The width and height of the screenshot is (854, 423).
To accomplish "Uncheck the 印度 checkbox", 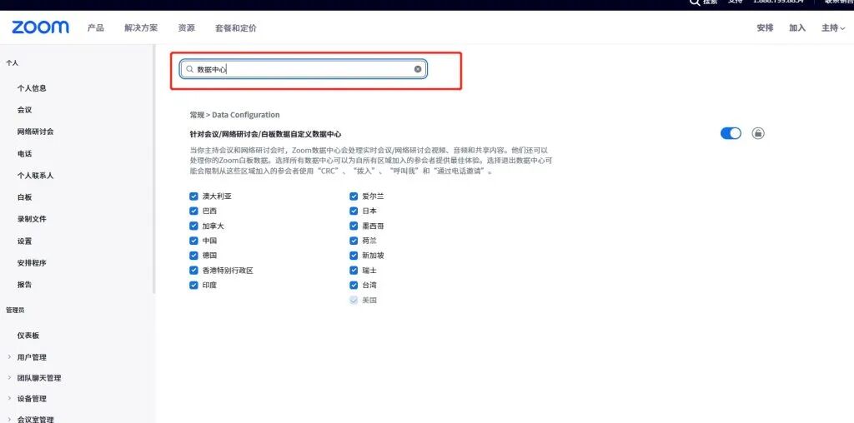I will 193,285.
